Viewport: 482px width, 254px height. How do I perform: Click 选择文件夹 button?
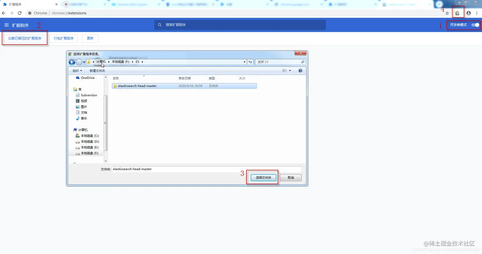[x=263, y=178]
